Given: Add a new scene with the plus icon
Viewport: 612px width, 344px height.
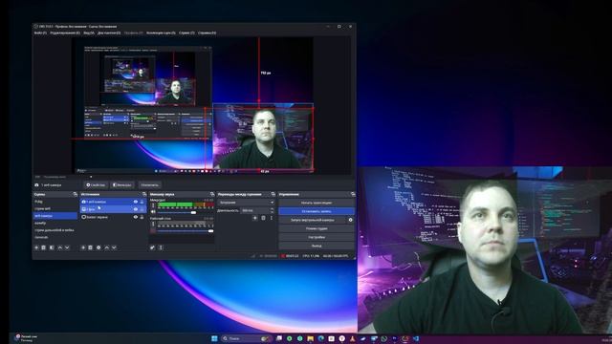Looking at the screenshot, I should (x=36, y=247).
